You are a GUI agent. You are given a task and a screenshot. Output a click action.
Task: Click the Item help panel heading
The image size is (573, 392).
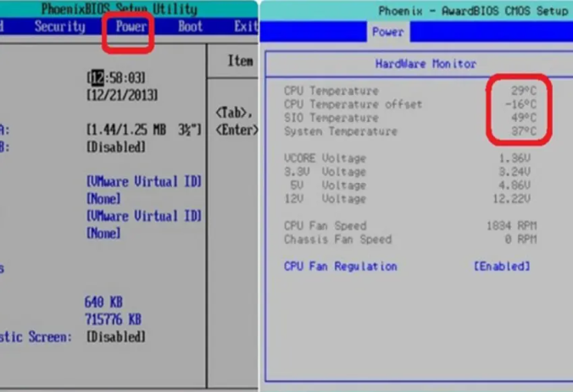[x=240, y=61]
